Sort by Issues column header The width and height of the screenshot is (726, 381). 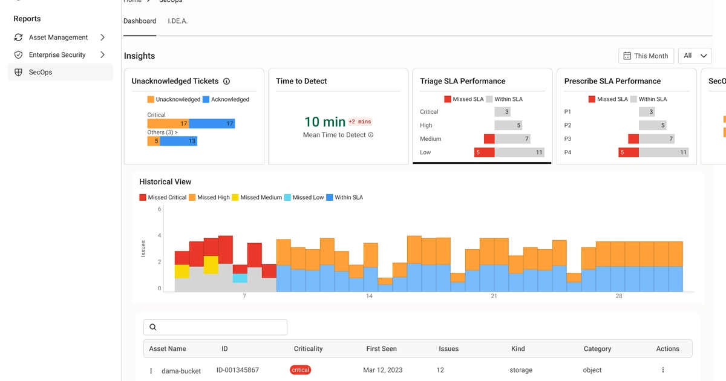point(448,349)
